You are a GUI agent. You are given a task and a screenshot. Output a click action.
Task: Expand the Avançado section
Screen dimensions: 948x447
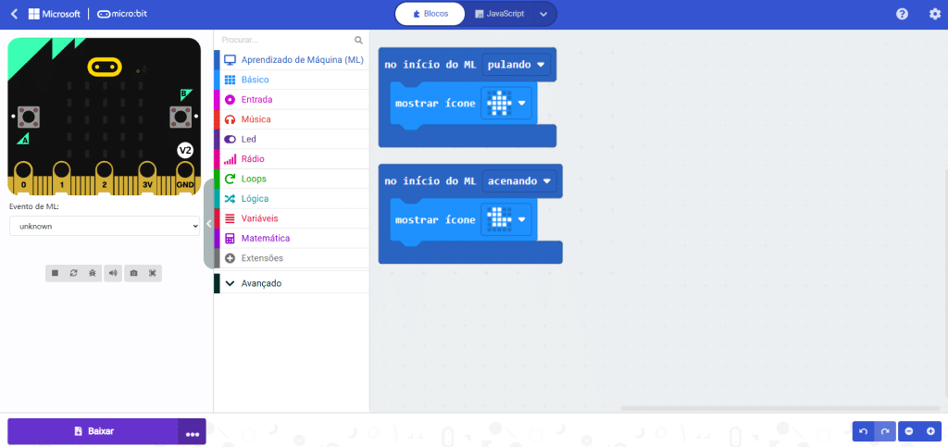pos(292,283)
